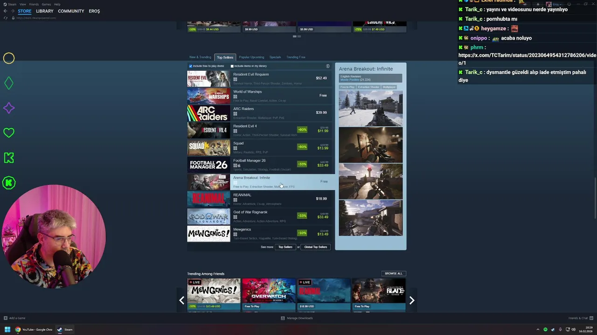This screenshot has width=597, height=335.
Task: Go to next Trending Among Friends items
Action: pos(412,301)
